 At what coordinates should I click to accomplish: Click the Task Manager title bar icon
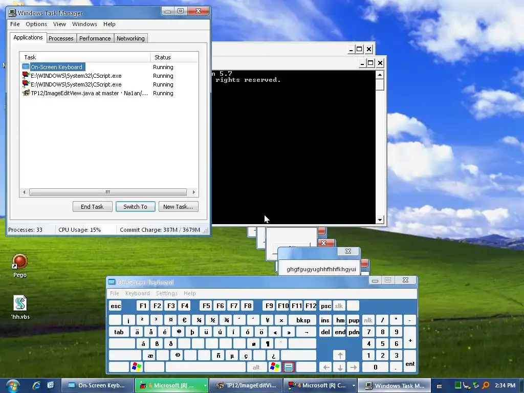(12, 13)
